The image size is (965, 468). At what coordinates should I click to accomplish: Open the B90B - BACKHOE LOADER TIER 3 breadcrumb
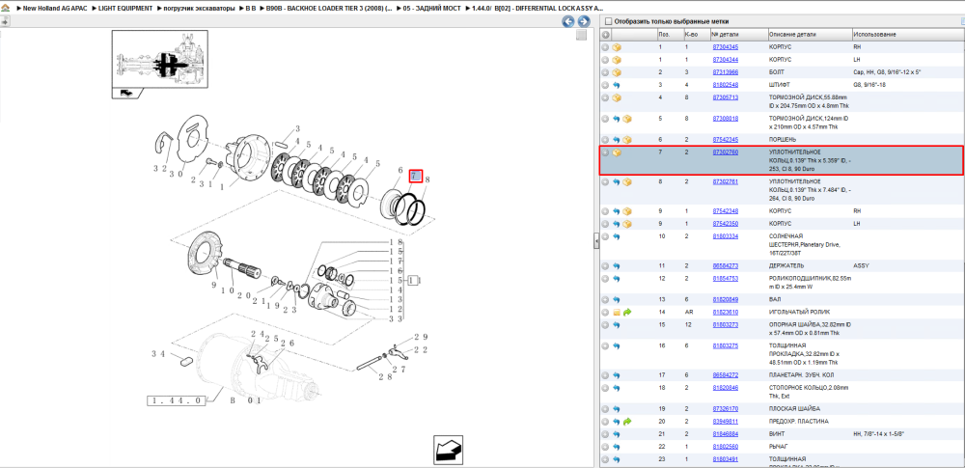tap(329, 10)
